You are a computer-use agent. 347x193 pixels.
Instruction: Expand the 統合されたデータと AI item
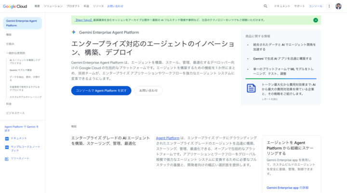coord(248,45)
